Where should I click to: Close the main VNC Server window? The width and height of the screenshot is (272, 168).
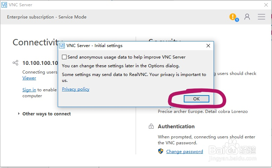(x=266, y=5)
